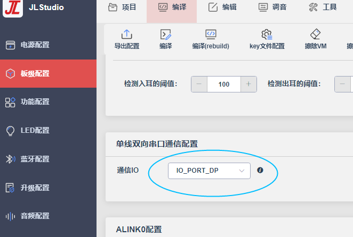Click the 擦除VM eraser icon
This screenshot has height=237, width=353.
click(315, 34)
